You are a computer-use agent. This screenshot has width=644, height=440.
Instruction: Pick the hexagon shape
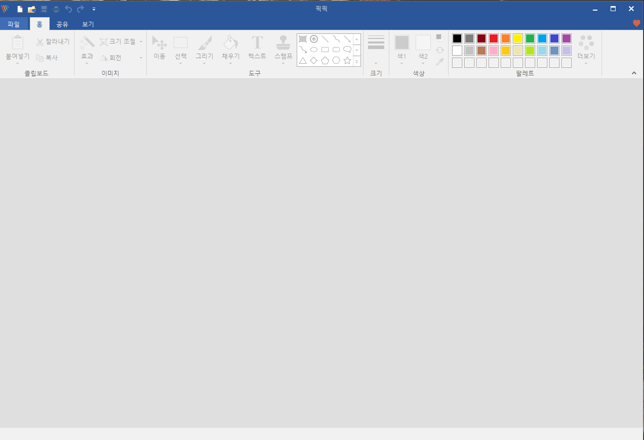coord(336,61)
